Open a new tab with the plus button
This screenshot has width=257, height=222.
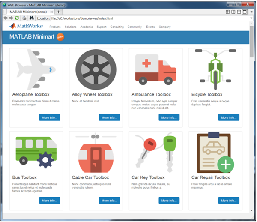(59, 12)
